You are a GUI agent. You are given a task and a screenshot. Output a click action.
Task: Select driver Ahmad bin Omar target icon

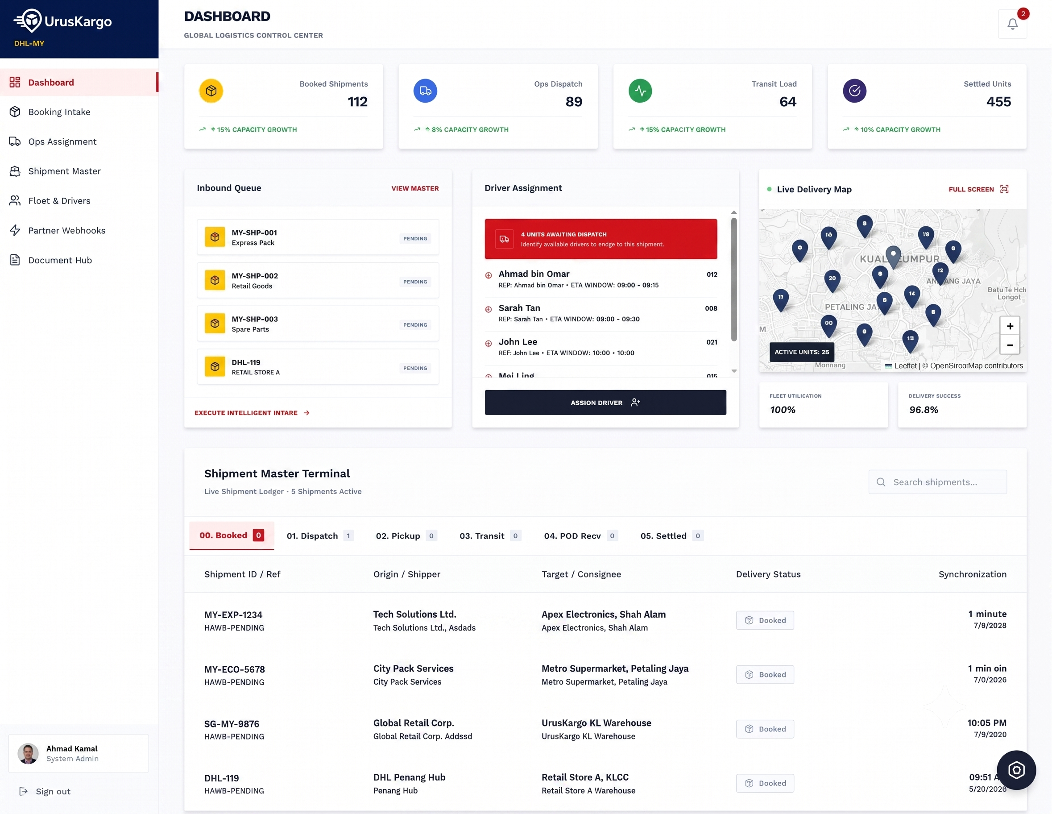(489, 275)
